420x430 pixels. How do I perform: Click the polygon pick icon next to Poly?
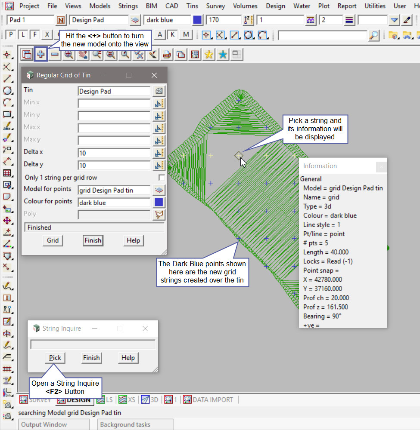coord(159,215)
